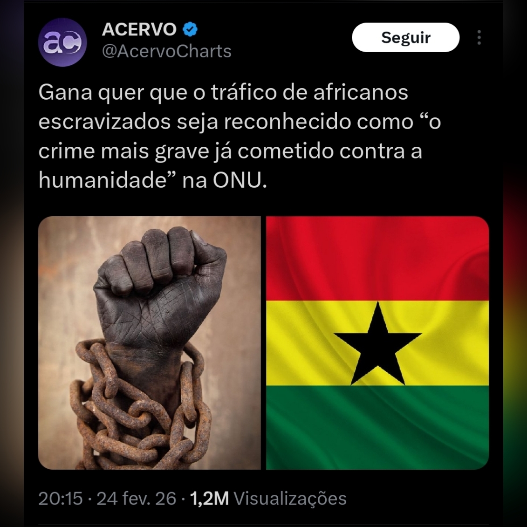Open the three-dot more options menu
This screenshot has width=527, height=527.
(479, 37)
